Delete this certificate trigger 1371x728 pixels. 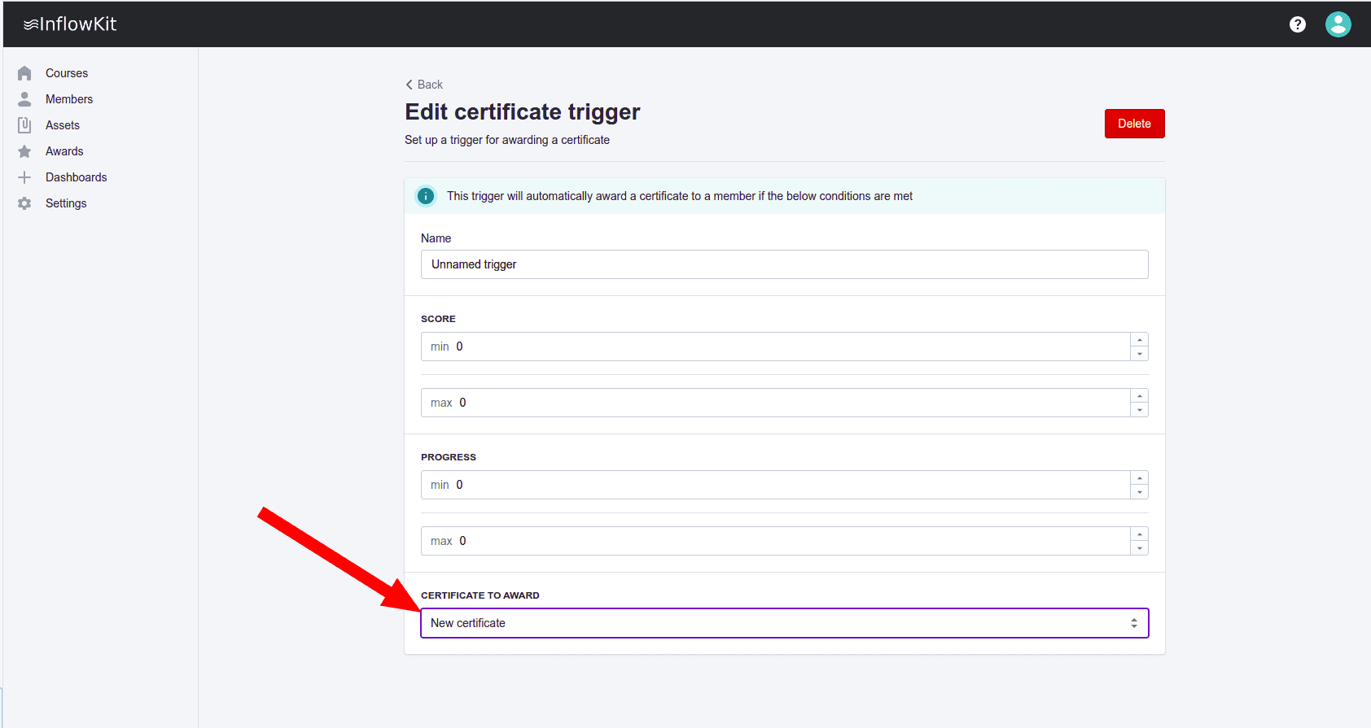[1134, 124]
